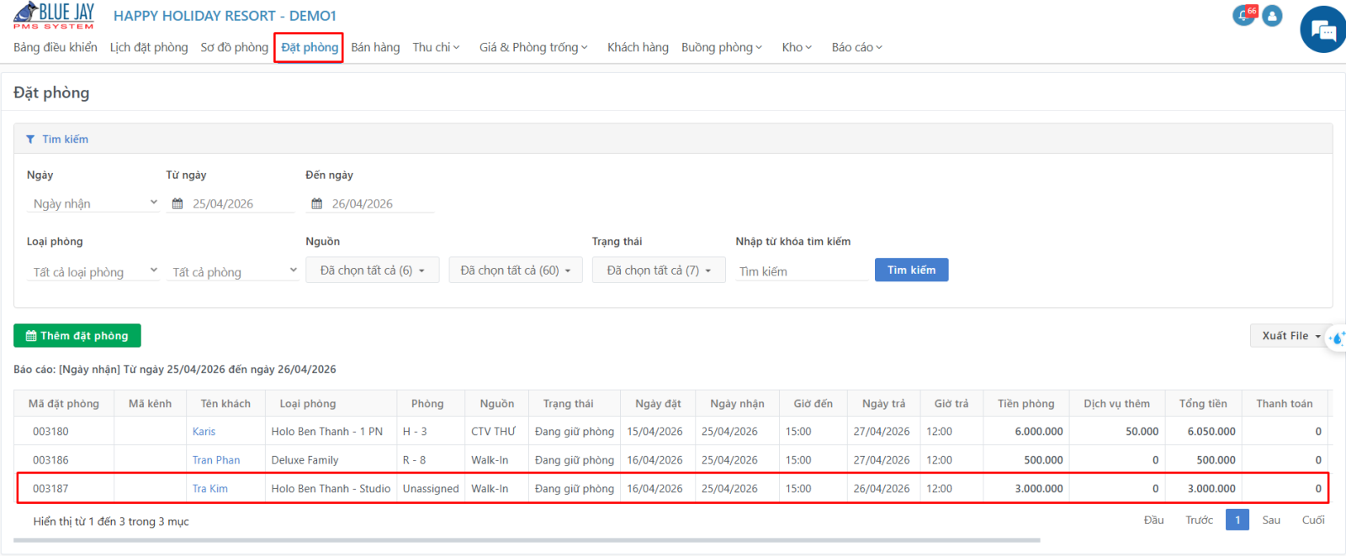Select the Đặt phòng menu item
1346x556 pixels.
pyautogui.click(x=310, y=47)
